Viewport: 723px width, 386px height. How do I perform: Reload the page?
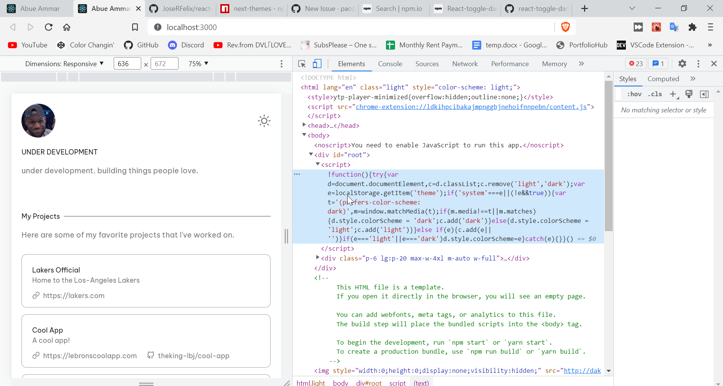[x=49, y=27]
